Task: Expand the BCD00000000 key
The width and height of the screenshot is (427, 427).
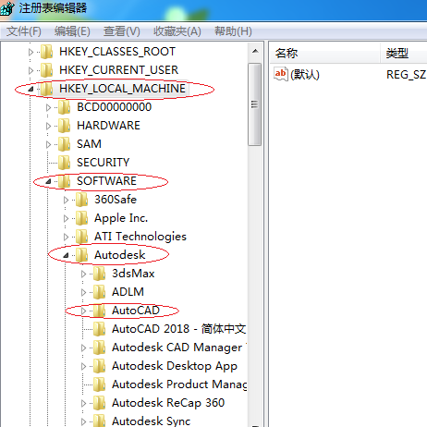Action: (48, 107)
